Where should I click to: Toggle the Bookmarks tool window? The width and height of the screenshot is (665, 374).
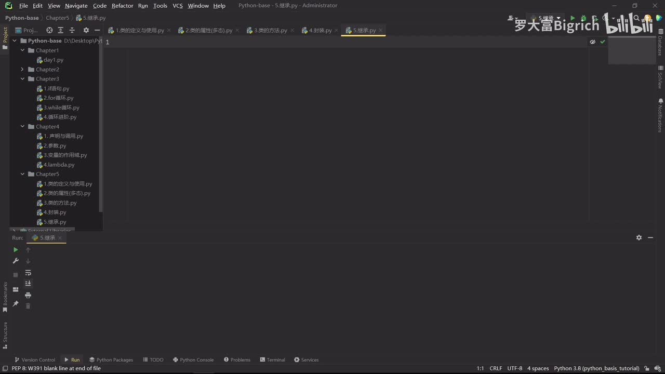click(5, 297)
